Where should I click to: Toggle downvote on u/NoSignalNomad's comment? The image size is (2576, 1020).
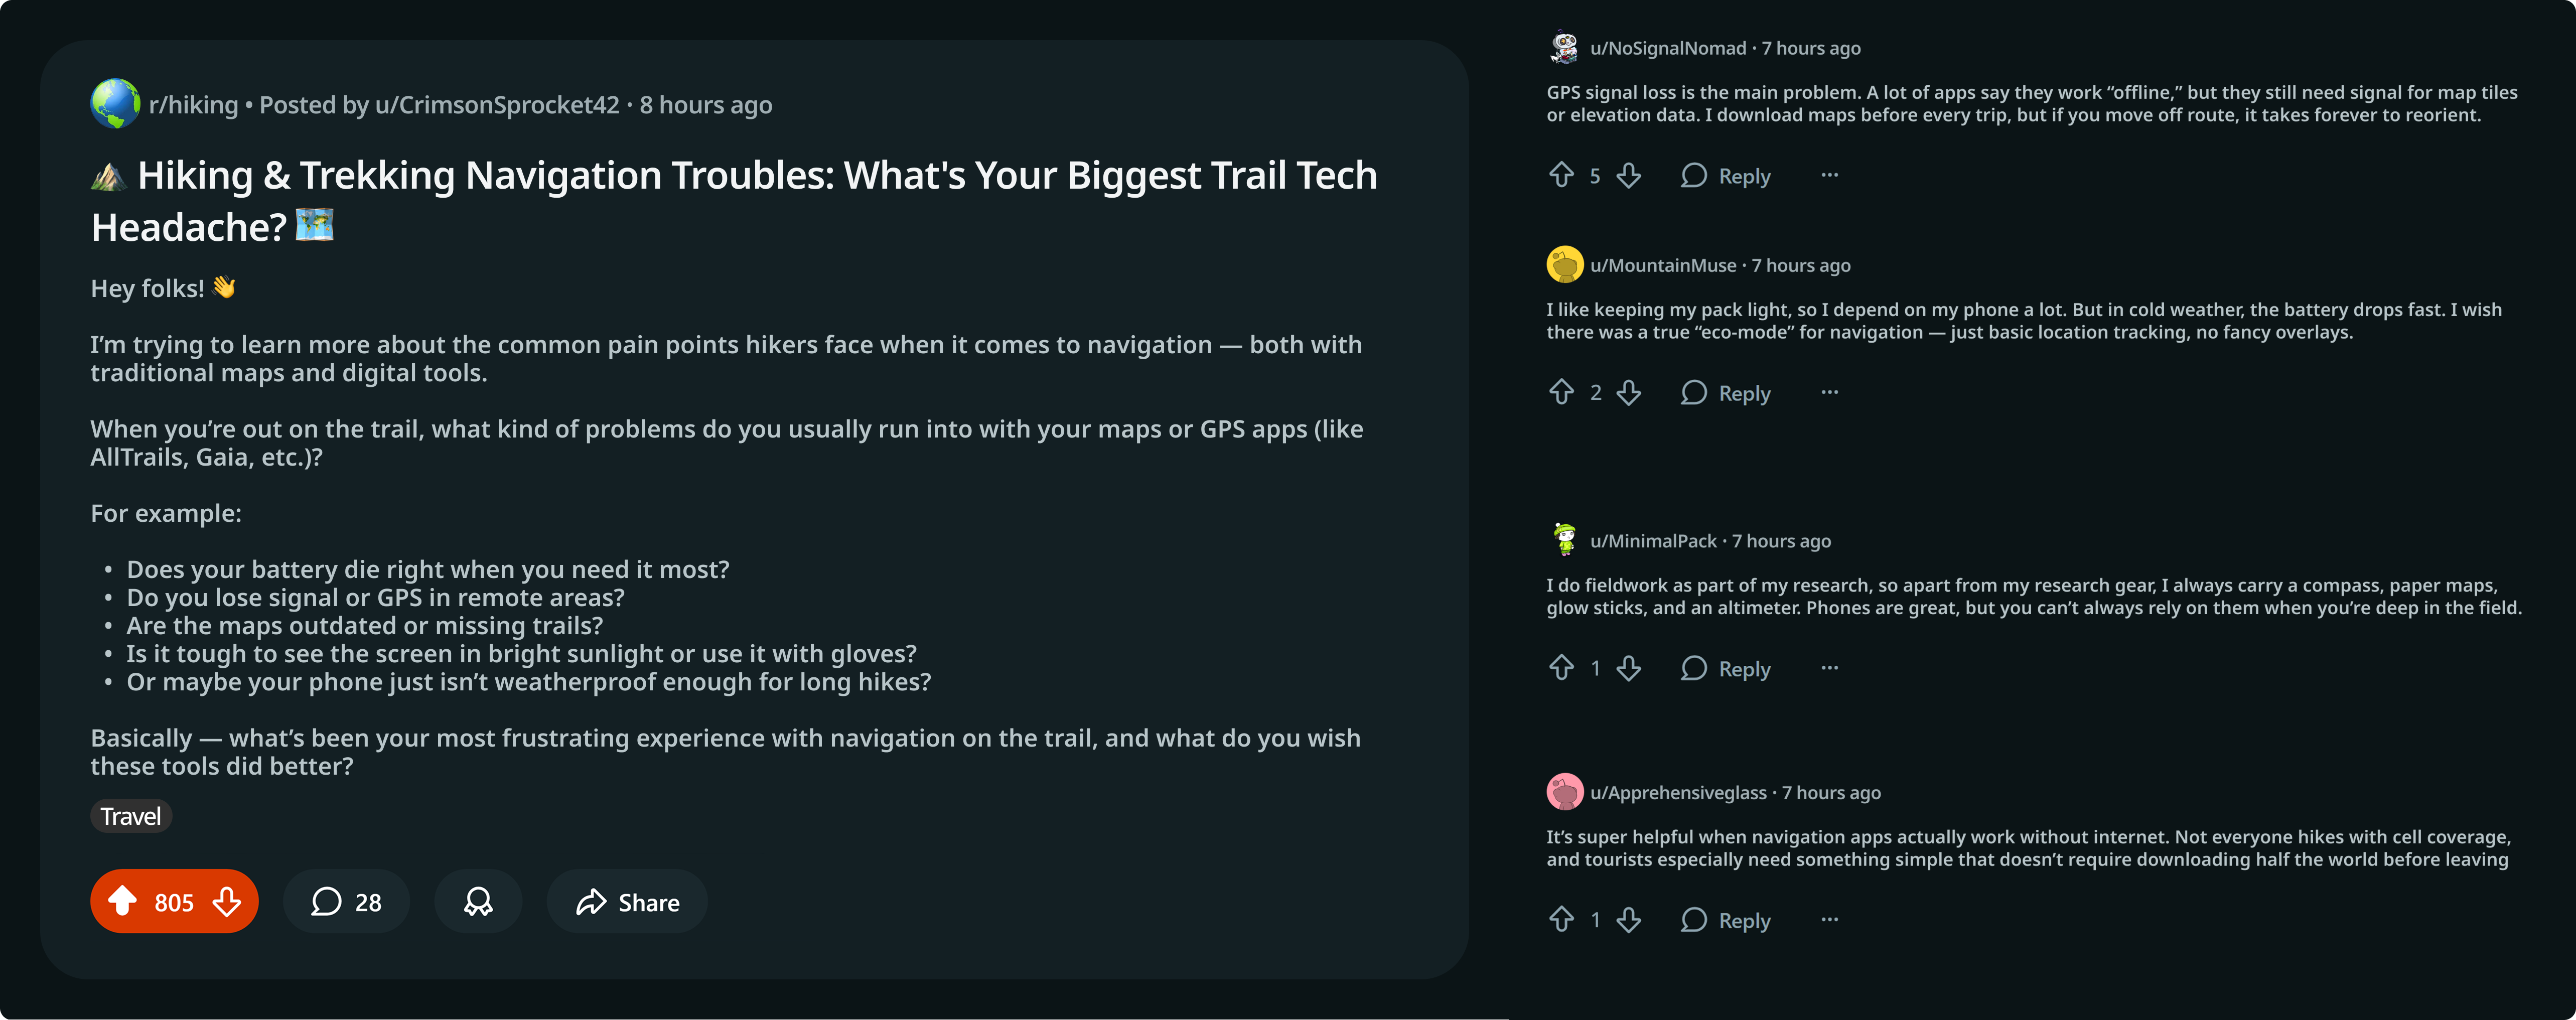tap(1630, 176)
